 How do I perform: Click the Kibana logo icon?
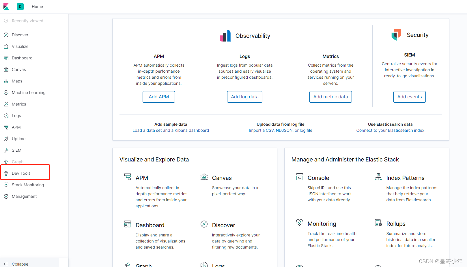6,6
